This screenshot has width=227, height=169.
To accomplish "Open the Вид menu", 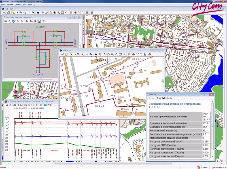I will coord(25,5).
